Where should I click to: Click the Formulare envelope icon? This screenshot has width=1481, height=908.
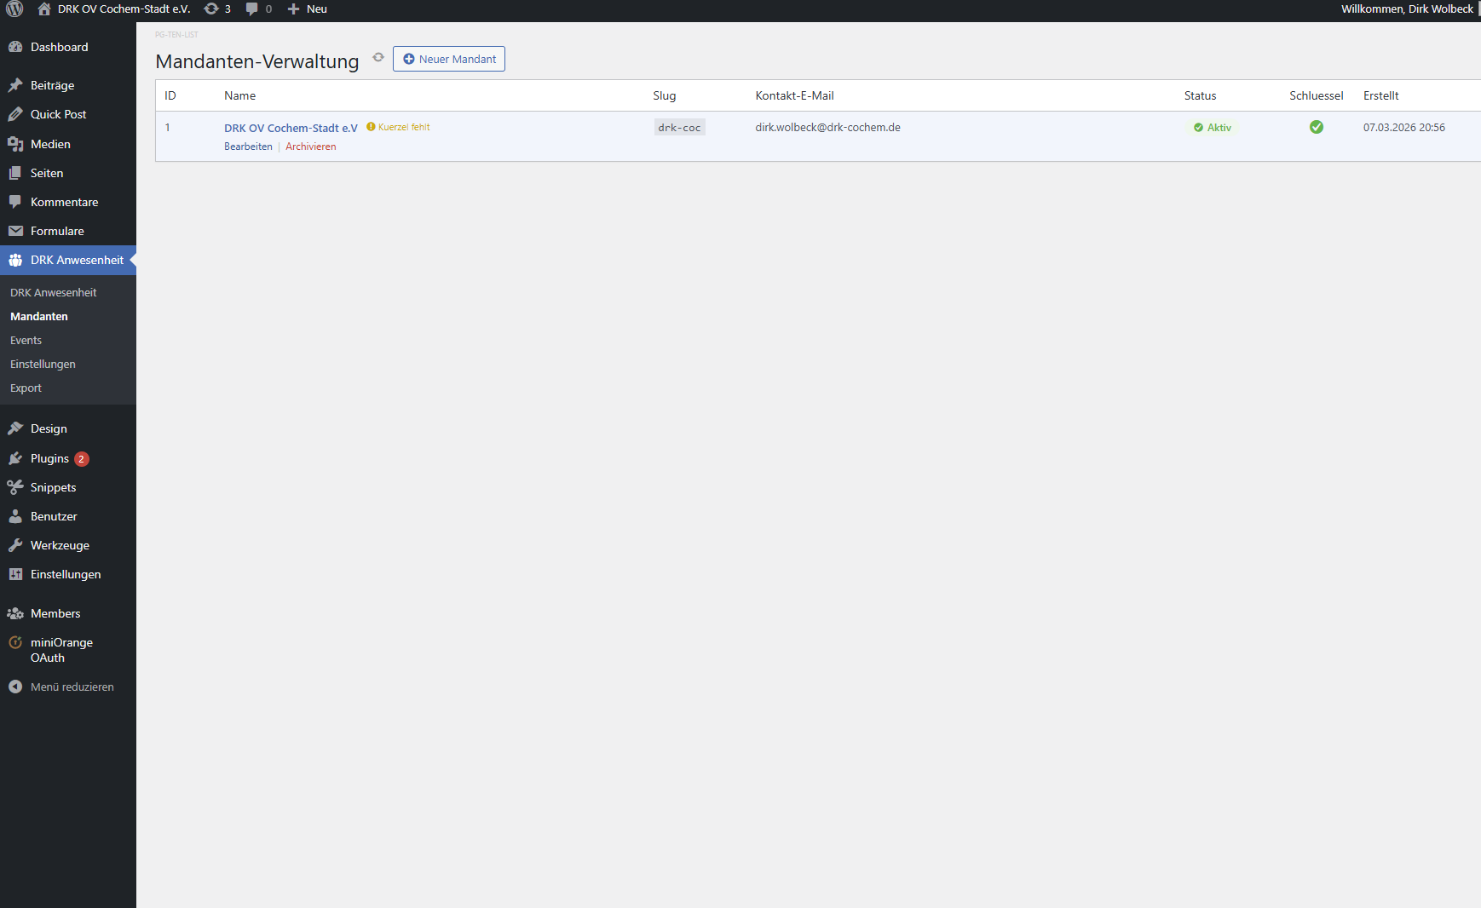tap(15, 231)
